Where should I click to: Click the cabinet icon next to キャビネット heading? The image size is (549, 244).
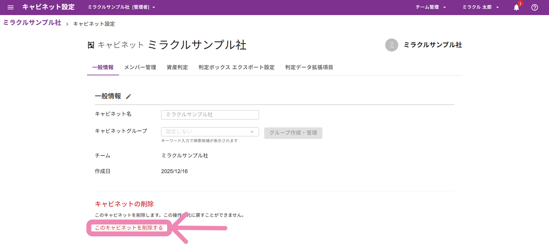91,45
